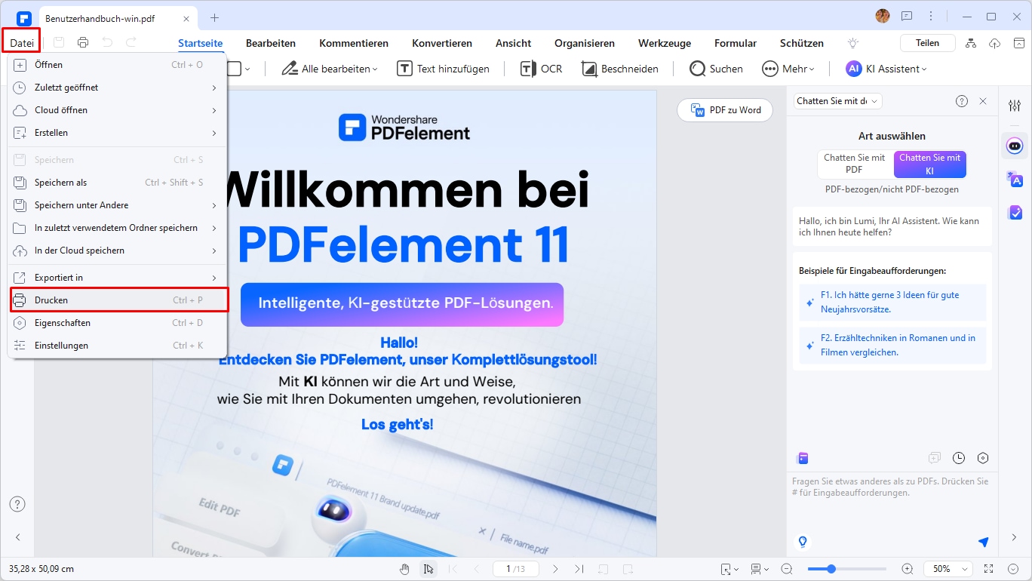Click Öffnen in the Datei menu
Image resolution: width=1032 pixels, height=581 pixels.
point(117,65)
